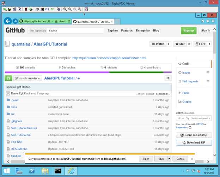Screen dimensions: 220x177
Task: Click the address bar search magnifier
Action: point(49,21)
